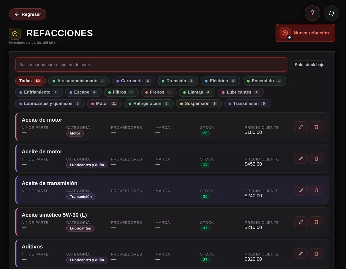346x269 pixels.
Task: Click the $240.00 client price
Action: coord(253,196)
